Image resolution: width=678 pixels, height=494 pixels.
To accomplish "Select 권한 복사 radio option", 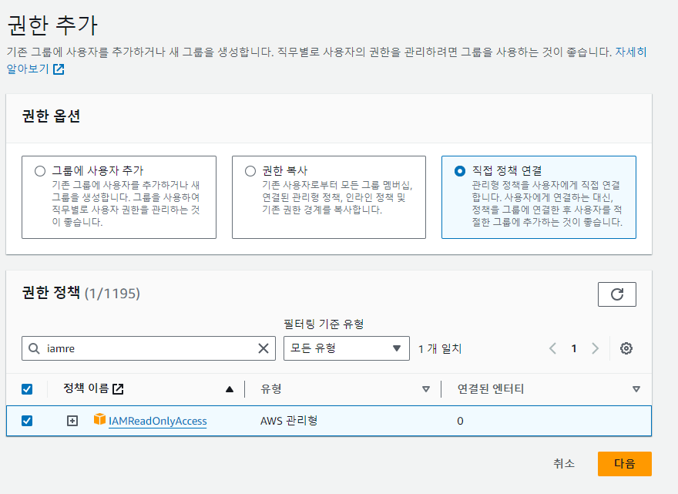I will (250, 171).
